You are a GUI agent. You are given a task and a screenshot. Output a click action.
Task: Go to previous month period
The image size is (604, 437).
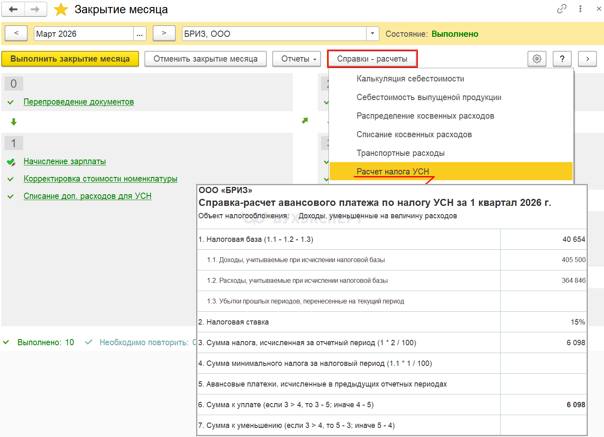click(16, 33)
